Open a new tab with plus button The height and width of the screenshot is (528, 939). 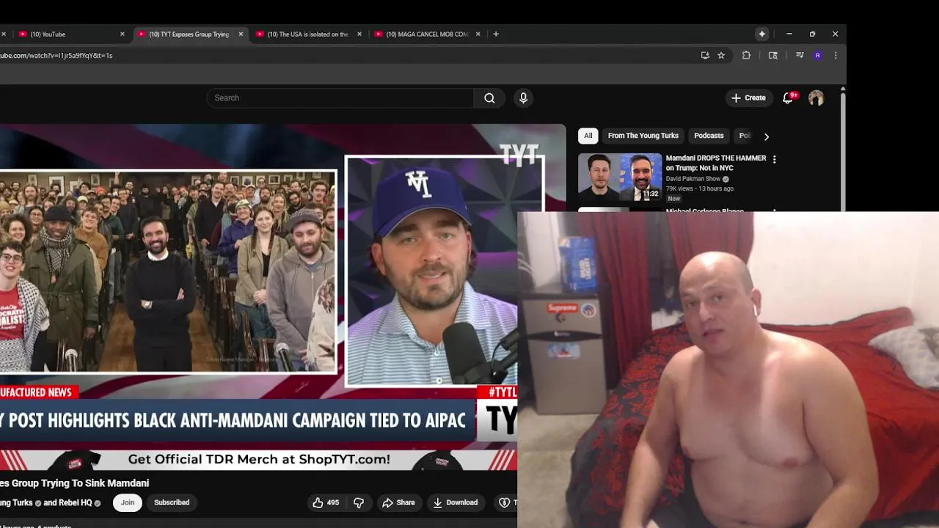(496, 34)
